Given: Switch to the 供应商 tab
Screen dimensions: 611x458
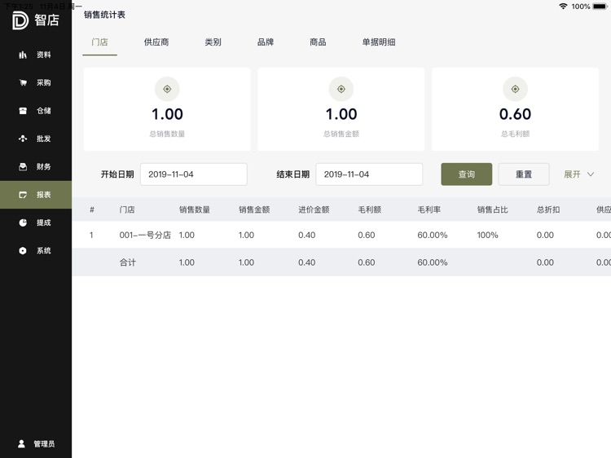Looking at the screenshot, I should [x=156, y=42].
